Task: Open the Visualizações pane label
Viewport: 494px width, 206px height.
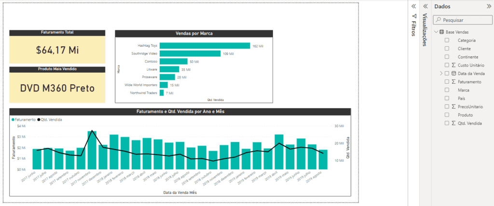Action: click(425, 30)
